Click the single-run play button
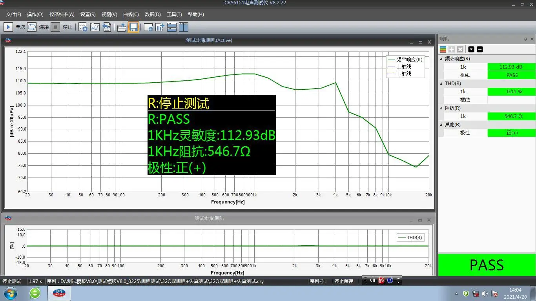Viewport: 536px width, 301px height. [x=8, y=27]
